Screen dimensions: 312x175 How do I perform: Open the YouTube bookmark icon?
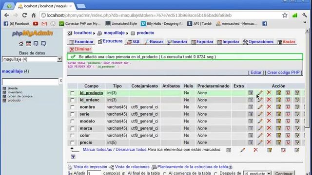click(36, 24)
